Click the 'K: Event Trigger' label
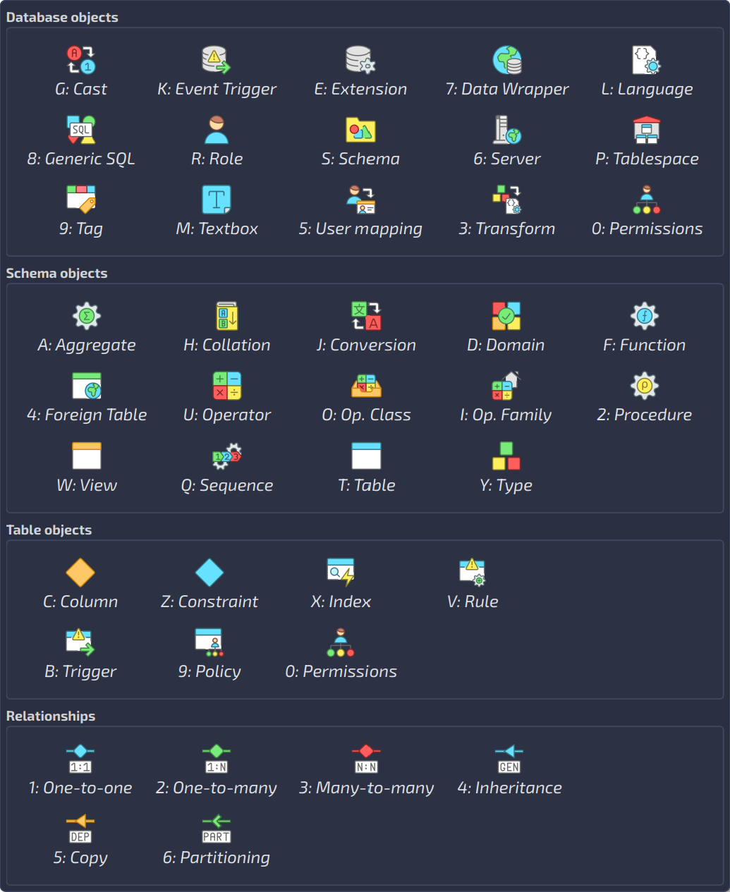 click(x=217, y=90)
